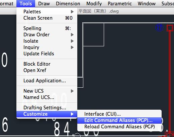Expand the Draw Order submenu
Viewport: 174px width, 137px height.
coord(47,35)
